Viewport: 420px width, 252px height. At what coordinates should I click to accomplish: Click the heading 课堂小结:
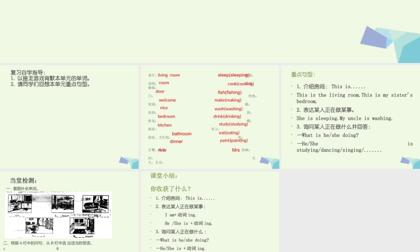(164, 176)
